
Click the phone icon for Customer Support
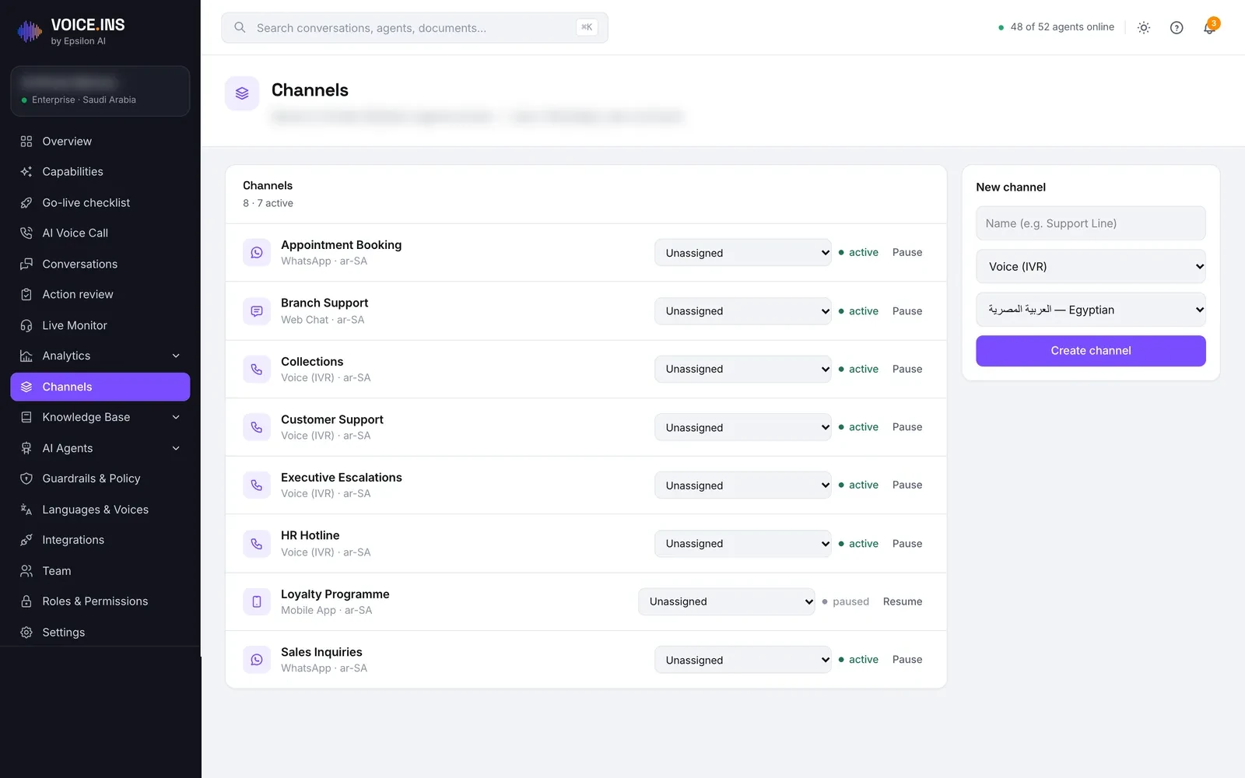pyautogui.click(x=257, y=427)
